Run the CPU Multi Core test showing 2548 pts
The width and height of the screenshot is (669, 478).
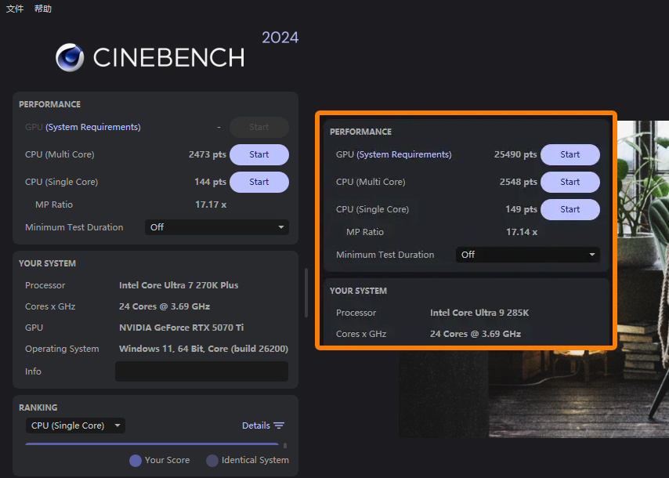[x=570, y=183]
